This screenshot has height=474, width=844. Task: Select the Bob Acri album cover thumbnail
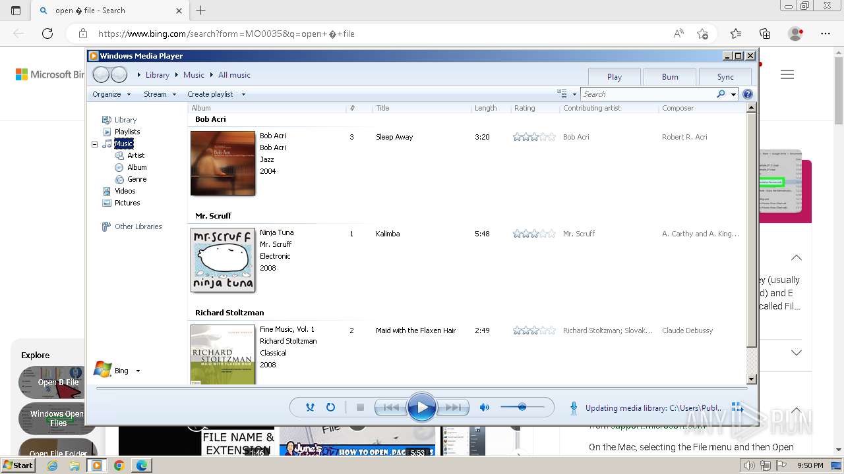(x=223, y=163)
